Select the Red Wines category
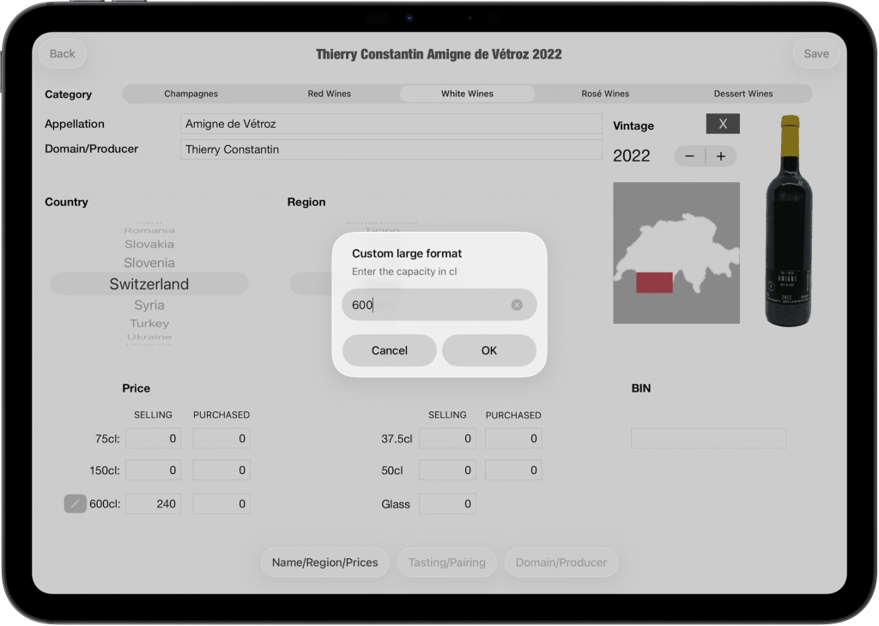Viewport: 879px width, 626px height. (329, 94)
